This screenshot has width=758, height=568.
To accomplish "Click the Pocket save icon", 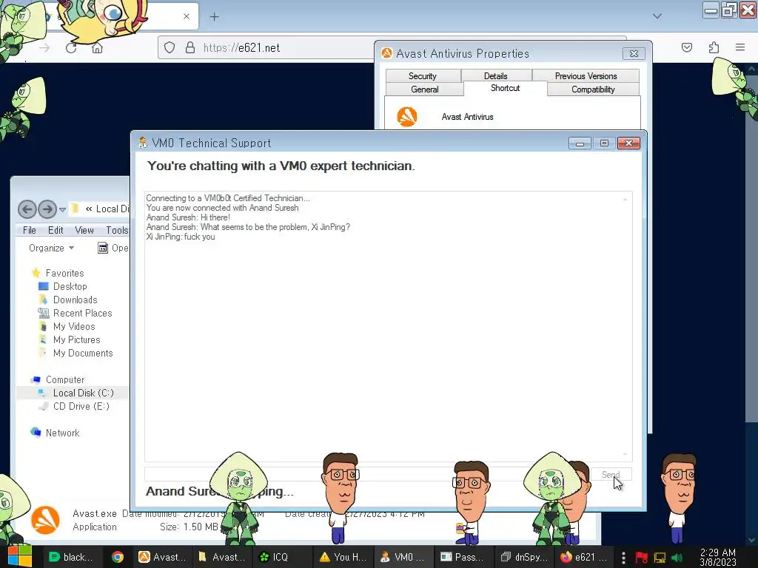I will pos(687,47).
